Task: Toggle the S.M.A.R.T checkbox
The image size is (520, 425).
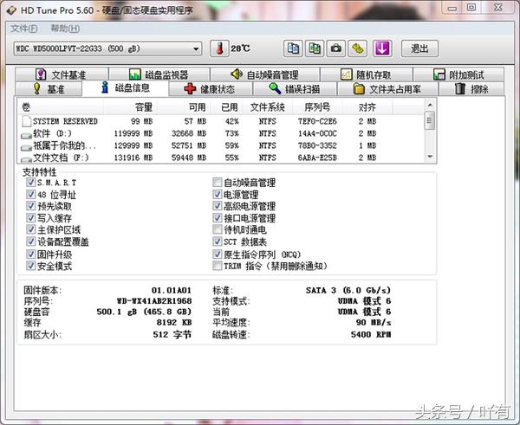Action: coord(30,184)
